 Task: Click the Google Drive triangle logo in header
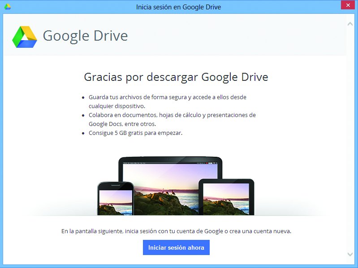point(25,37)
